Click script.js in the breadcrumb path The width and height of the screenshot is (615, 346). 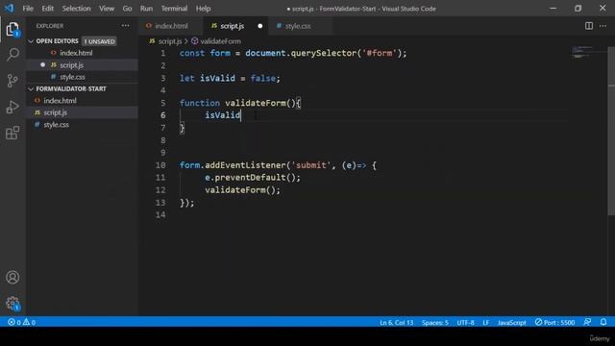tap(170, 41)
